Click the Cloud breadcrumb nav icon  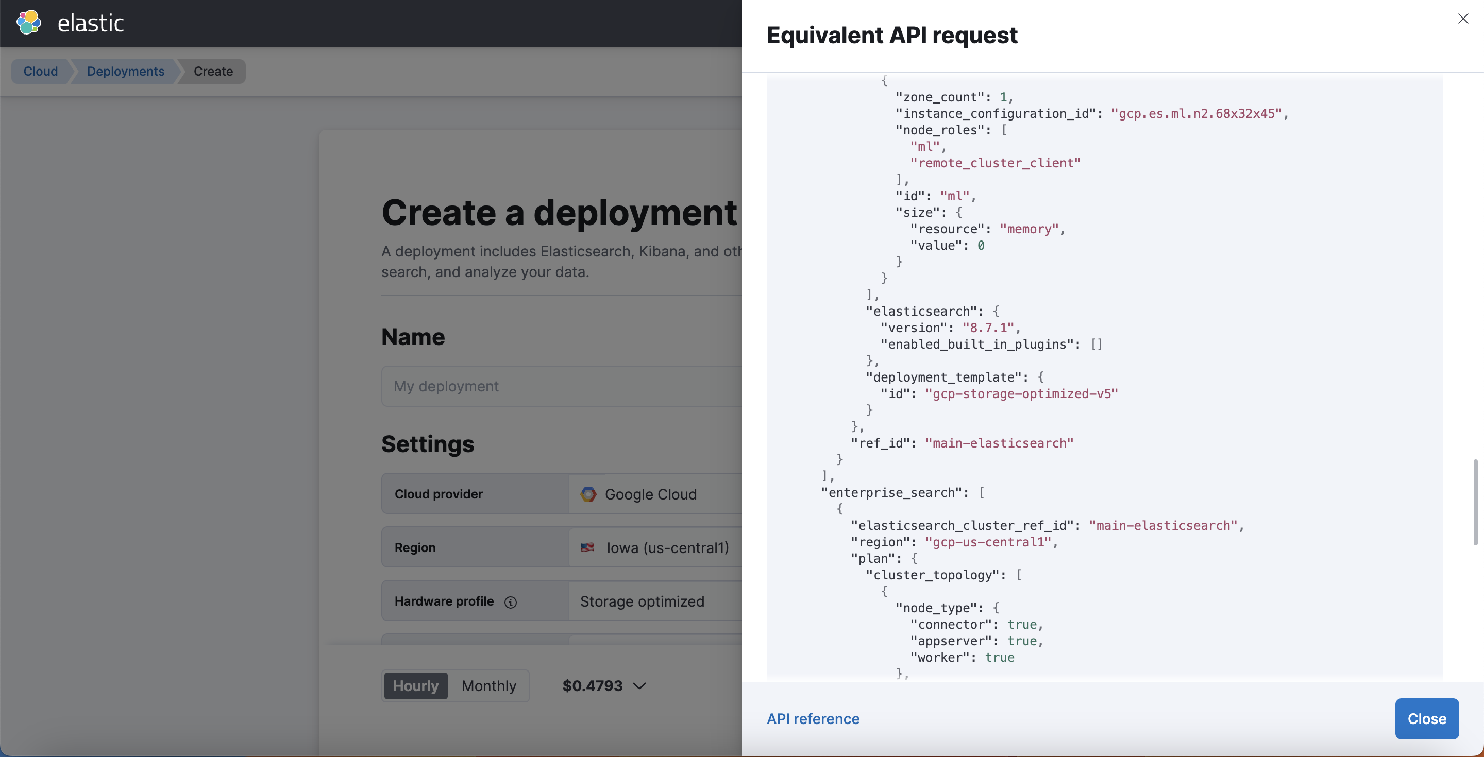pos(40,71)
